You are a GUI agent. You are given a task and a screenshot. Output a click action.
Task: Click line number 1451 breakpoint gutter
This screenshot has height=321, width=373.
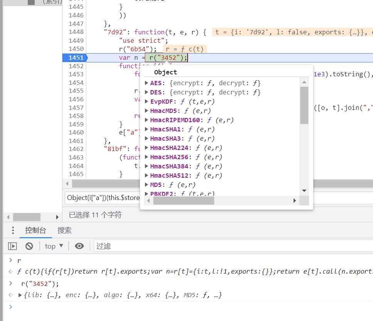[x=76, y=57]
